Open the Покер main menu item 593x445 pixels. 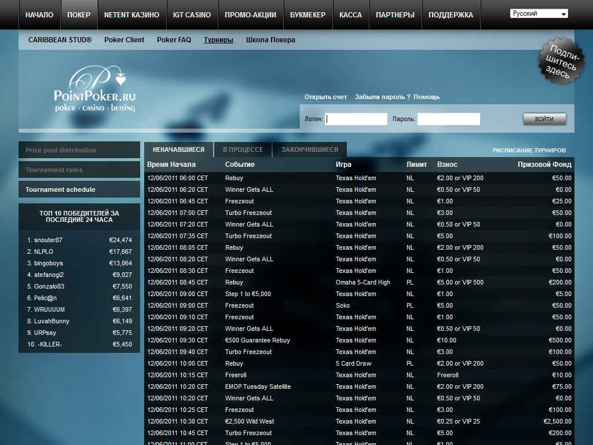(x=79, y=15)
